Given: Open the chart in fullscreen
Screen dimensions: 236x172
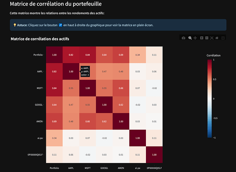Looking at the screenshot, I should [x=223, y=38].
